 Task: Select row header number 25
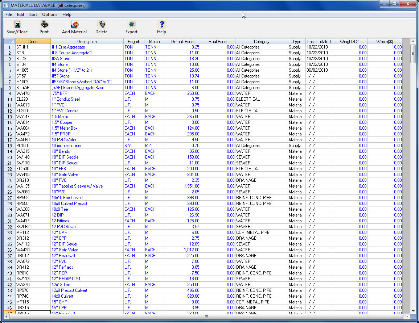pyautogui.click(x=9, y=186)
